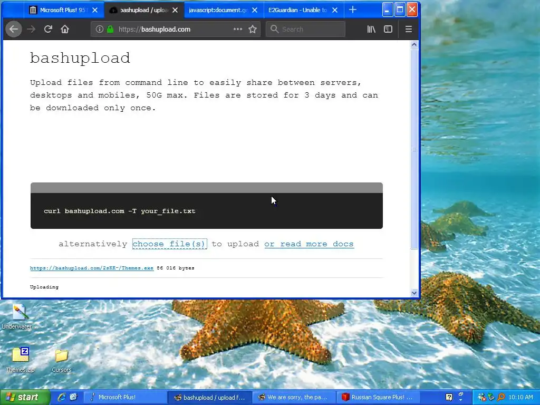Close the E2Guardian tab
This screenshot has width=540, height=405.
coord(335,10)
